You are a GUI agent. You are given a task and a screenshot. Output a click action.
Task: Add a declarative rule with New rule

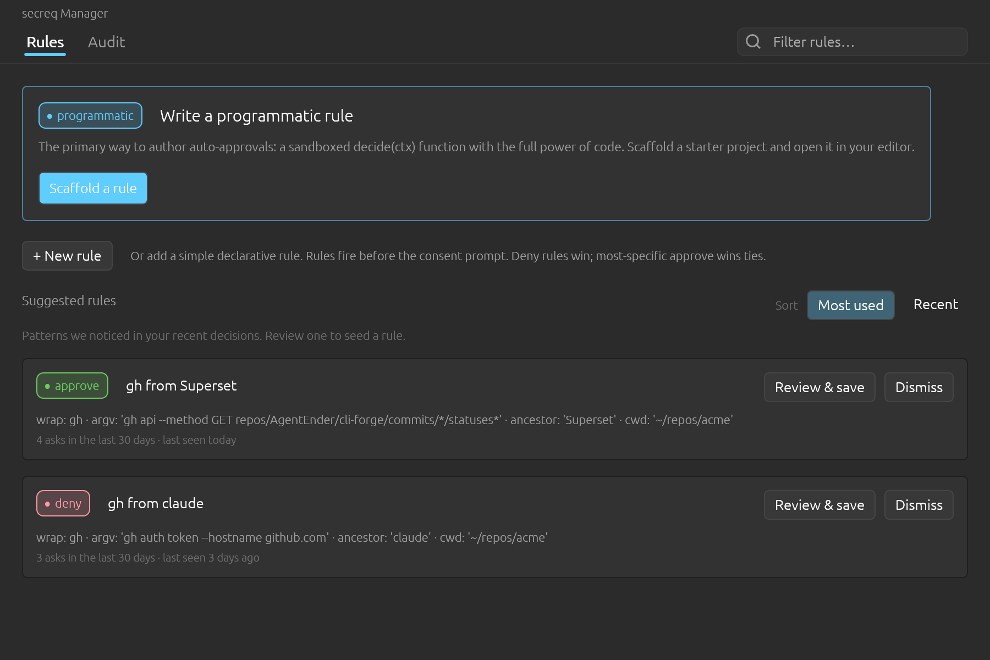click(x=67, y=256)
